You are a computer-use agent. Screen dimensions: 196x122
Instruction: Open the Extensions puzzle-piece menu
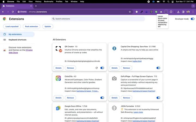tap(171, 12)
